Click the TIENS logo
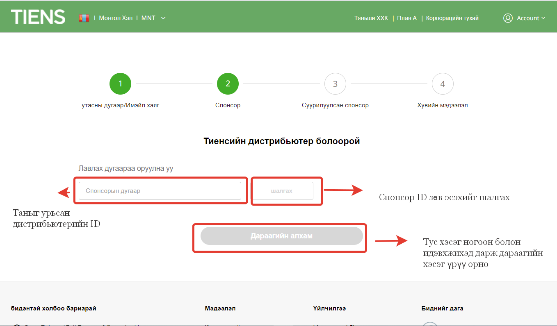 coord(38,17)
